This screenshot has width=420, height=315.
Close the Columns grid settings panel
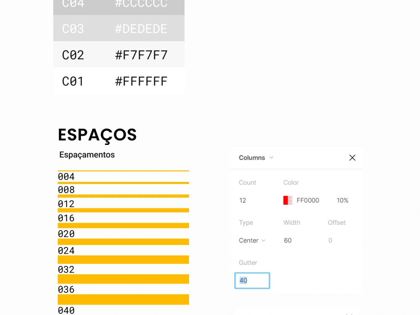[352, 157]
